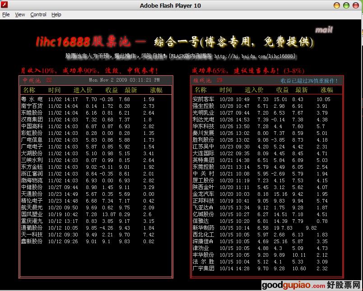363x291 pixels.
Task: Select the 大连国际 stock row
Action: [260, 153]
